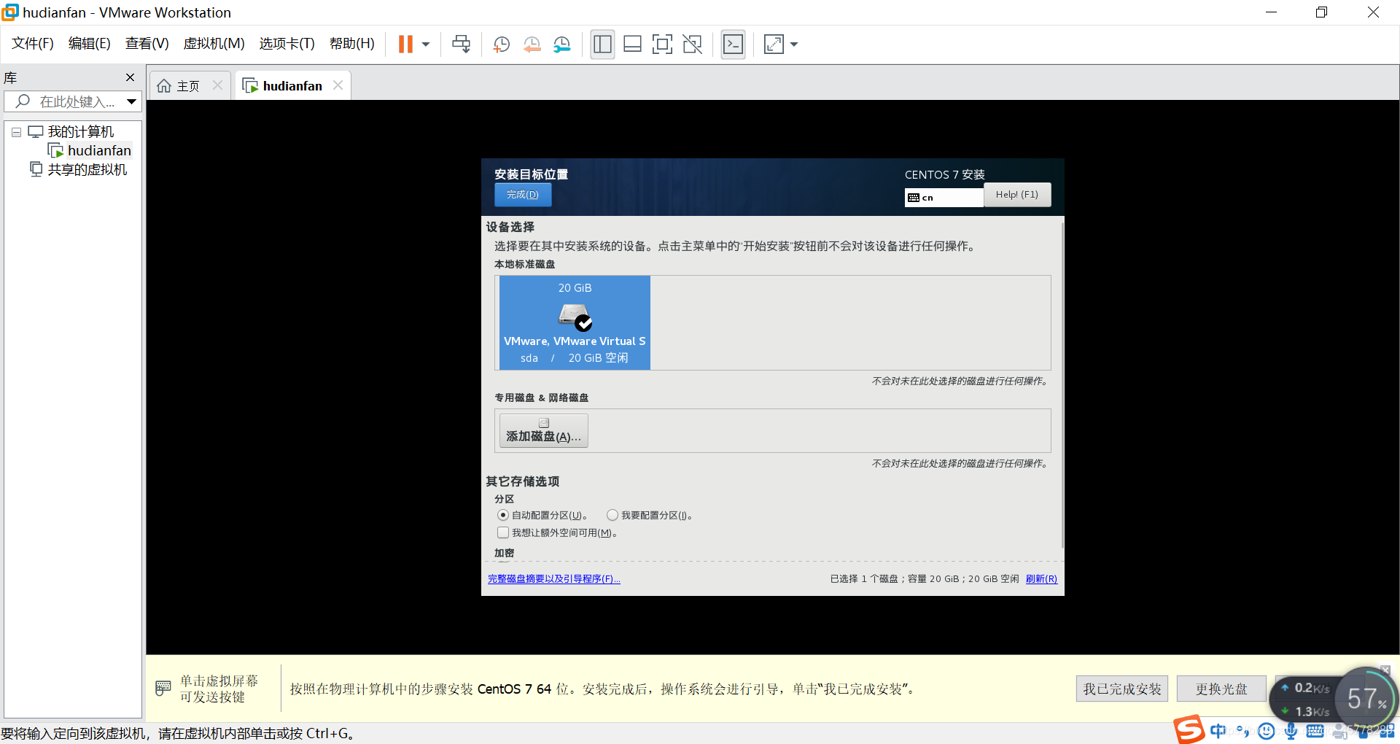
Task: Open the 选项卡(T) menu
Action: click(x=287, y=44)
